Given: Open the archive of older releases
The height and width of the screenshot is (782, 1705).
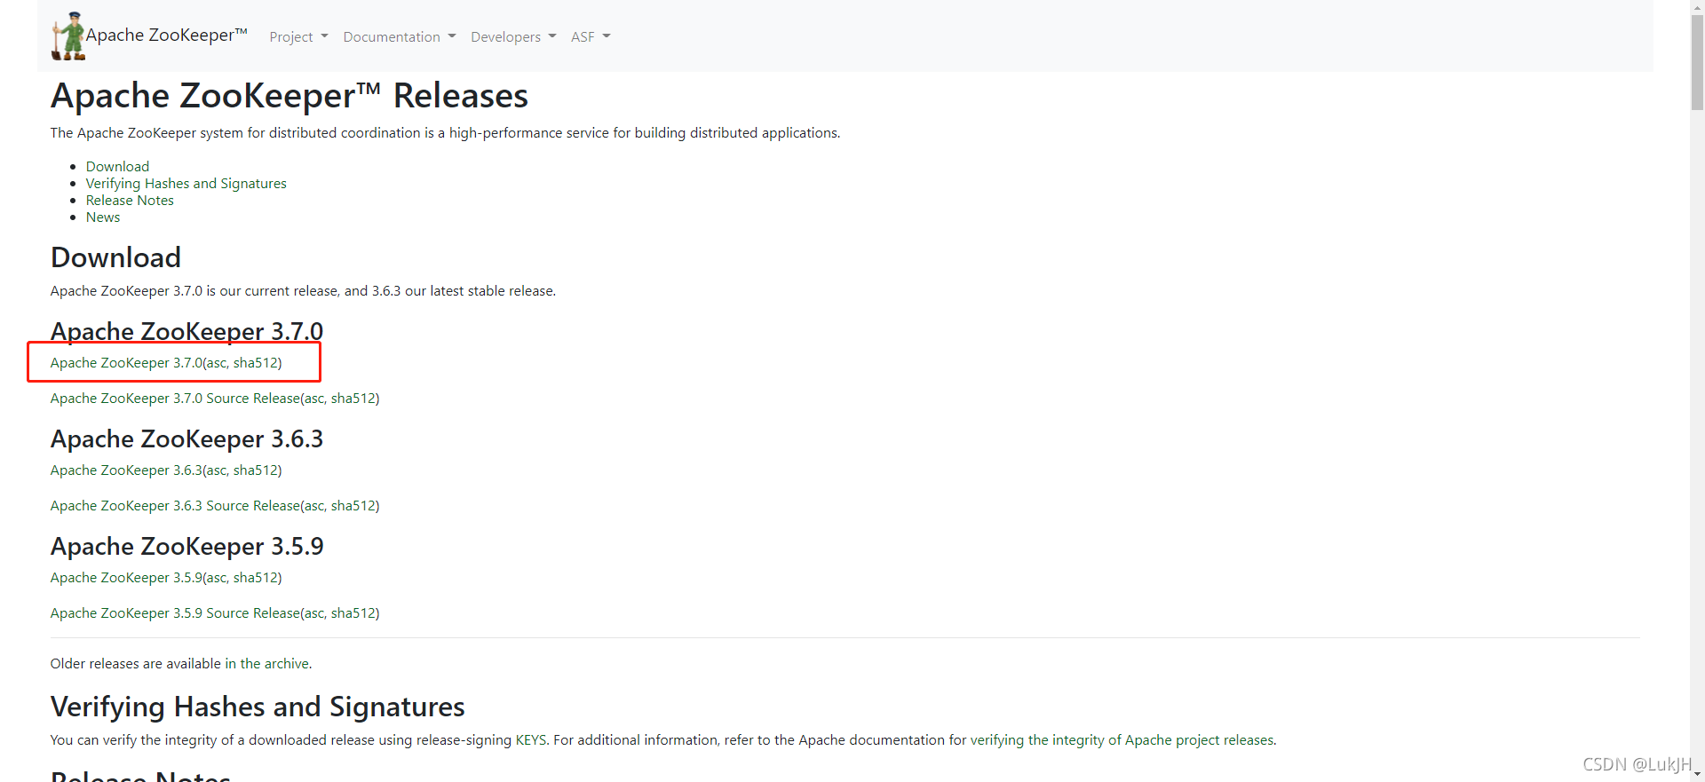Looking at the screenshot, I should point(287,663).
